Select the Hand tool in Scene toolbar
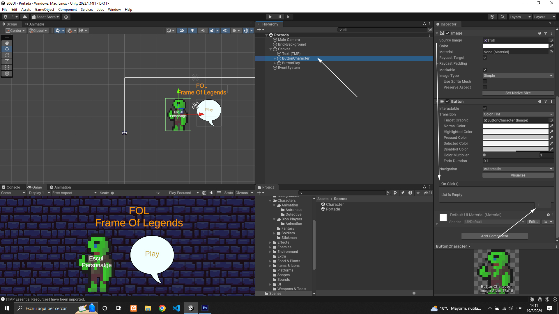 [7, 43]
